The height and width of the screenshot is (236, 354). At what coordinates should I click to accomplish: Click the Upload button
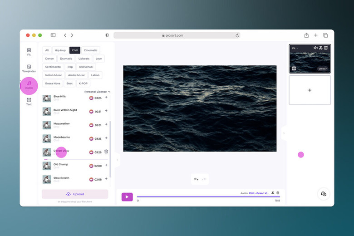[75, 194]
